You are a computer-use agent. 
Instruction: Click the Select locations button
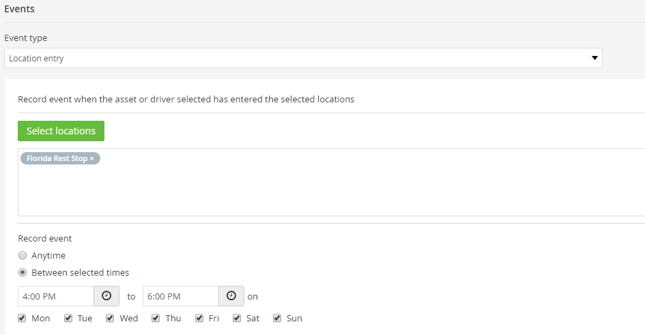point(61,131)
